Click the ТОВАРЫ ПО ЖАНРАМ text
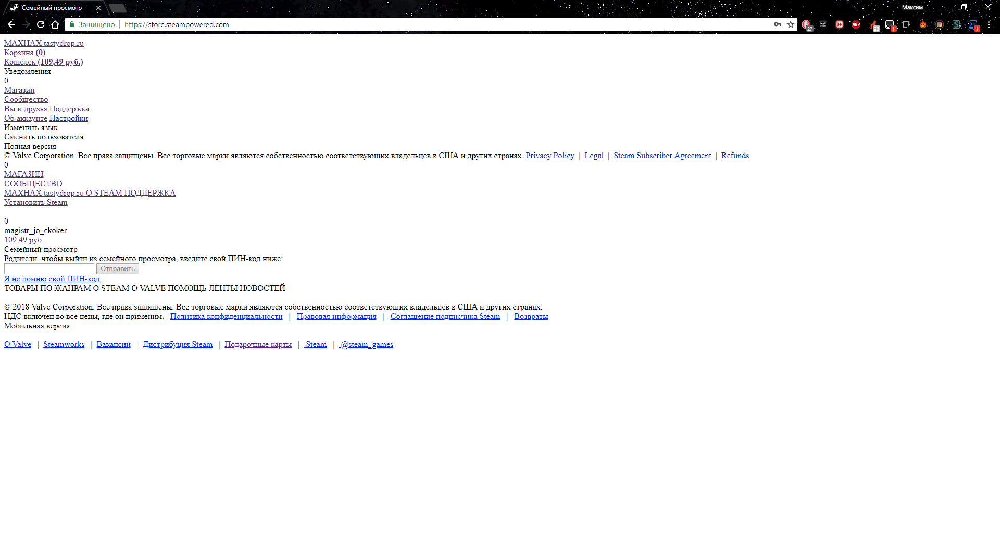 [47, 288]
